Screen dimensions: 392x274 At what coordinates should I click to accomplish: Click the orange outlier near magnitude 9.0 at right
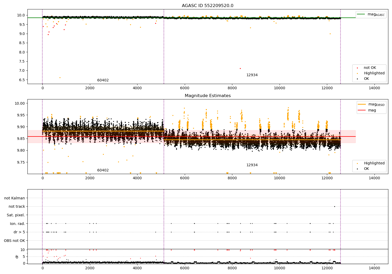[x=330, y=34]
